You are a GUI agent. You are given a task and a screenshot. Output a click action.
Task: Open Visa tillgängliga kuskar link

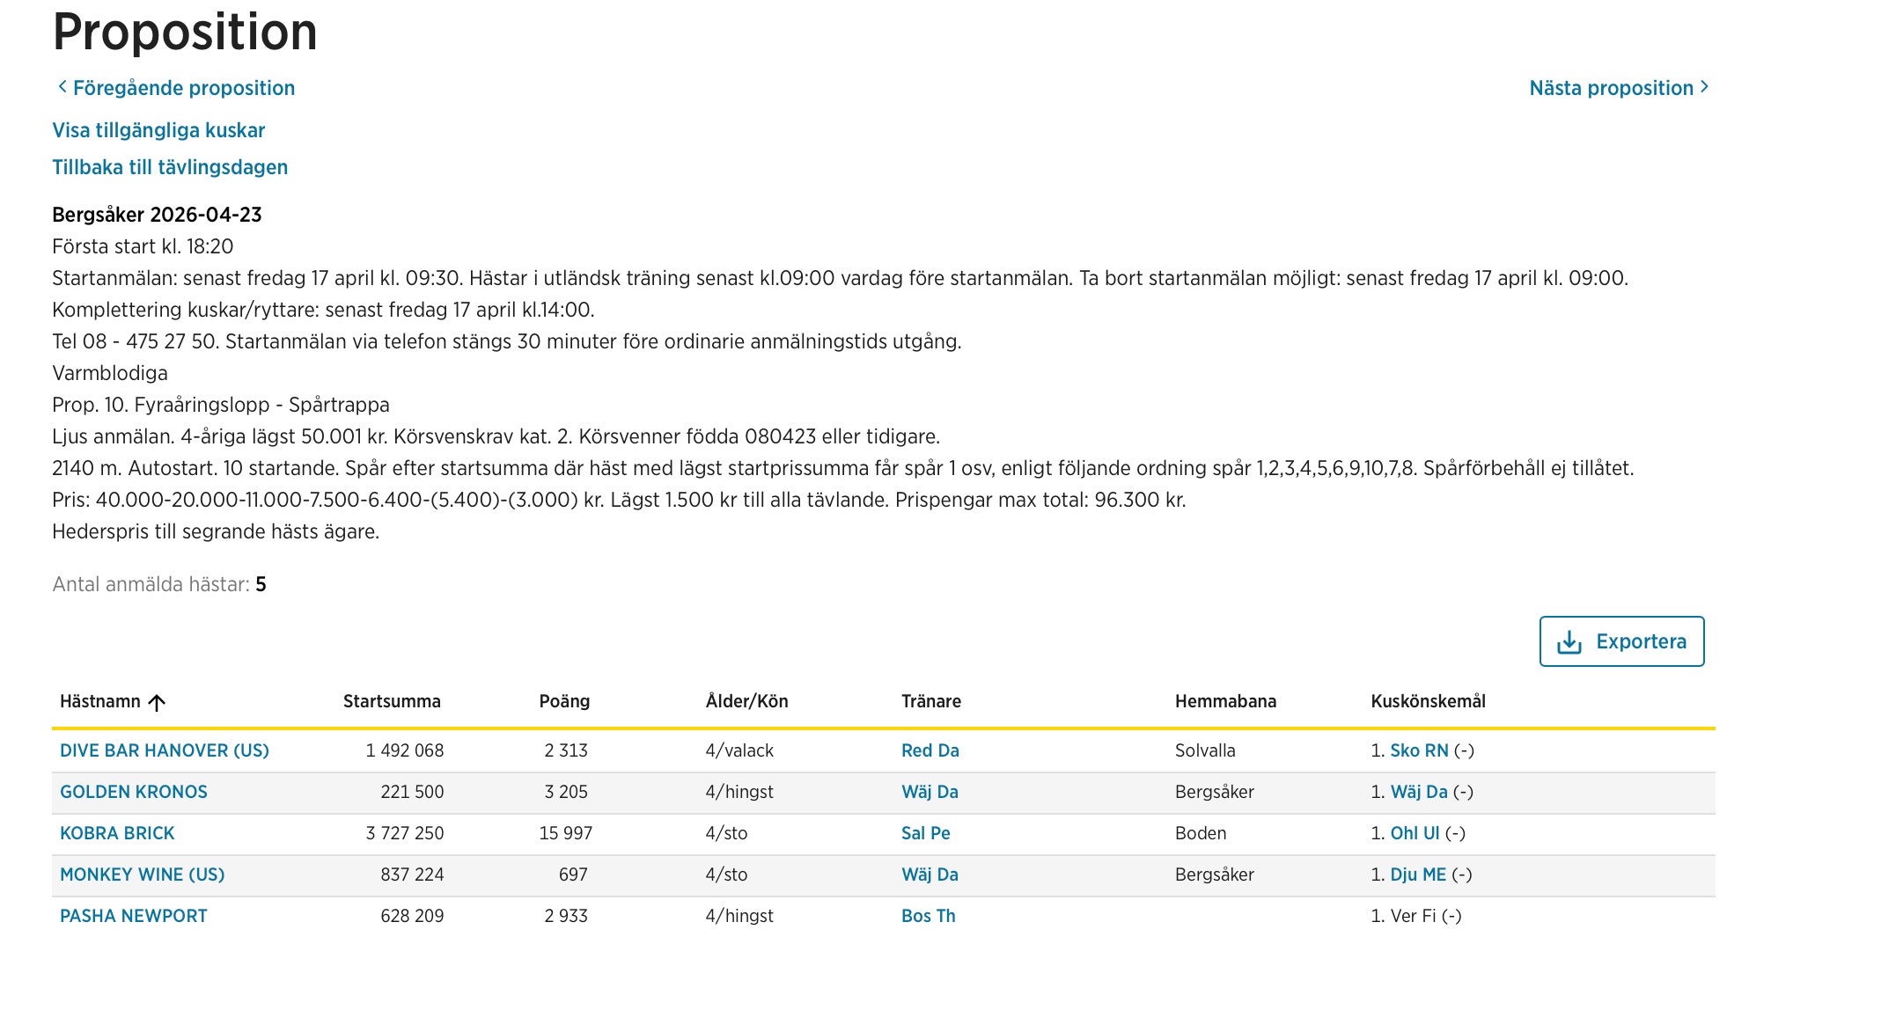click(x=158, y=130)
